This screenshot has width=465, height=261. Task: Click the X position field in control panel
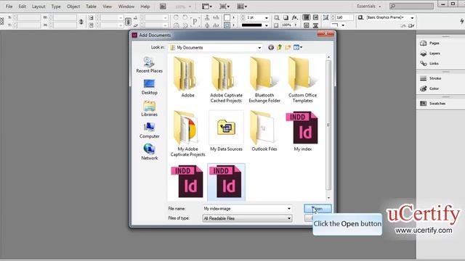tap(29, 17)
